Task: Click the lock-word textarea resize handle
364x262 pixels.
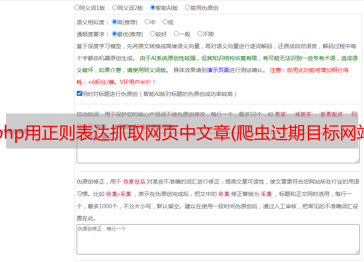Action: pos(357,161)
